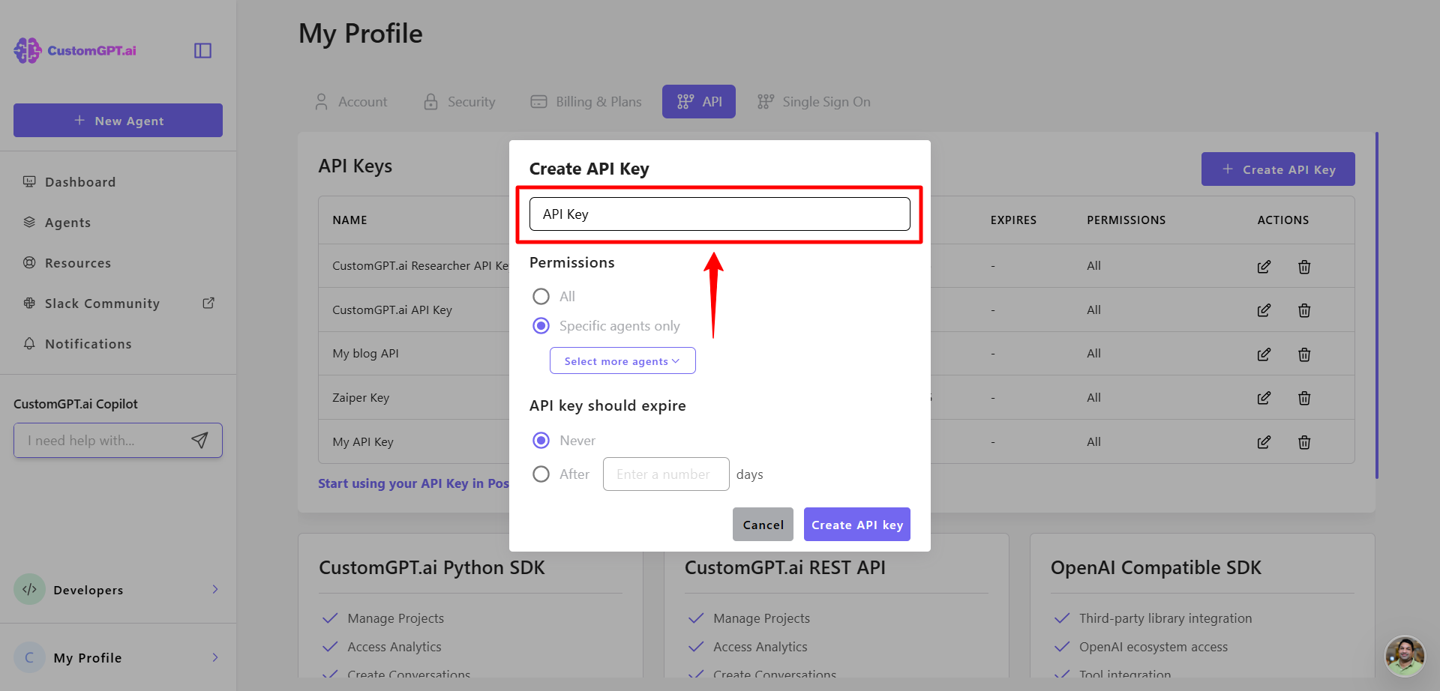Screen dimensions: 1440x691
Task: Open the Select more agents dropdown
Action: pyautogui.click(x=622, y=360)
